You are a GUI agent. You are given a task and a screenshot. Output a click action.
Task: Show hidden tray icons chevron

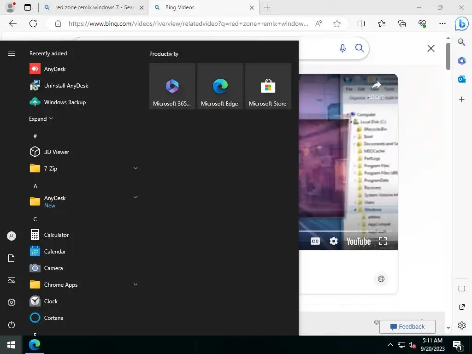(390, 345)
